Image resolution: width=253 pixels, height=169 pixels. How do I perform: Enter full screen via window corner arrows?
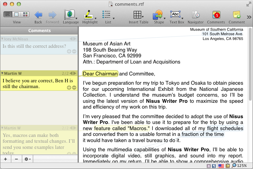click(x=249, y=4)
